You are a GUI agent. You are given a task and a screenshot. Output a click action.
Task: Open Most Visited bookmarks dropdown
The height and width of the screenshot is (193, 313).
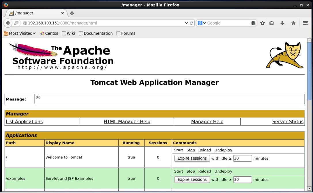click(20, 34)
